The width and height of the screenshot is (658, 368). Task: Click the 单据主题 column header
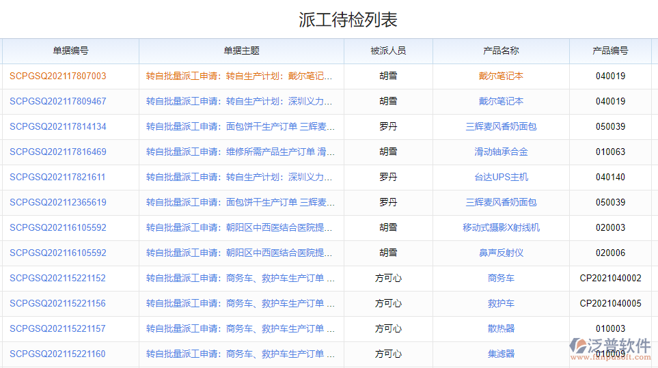(241, 51)
